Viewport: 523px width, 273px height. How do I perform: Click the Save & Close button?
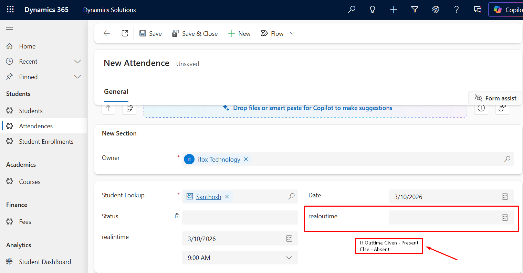click(x=195, y=33)
